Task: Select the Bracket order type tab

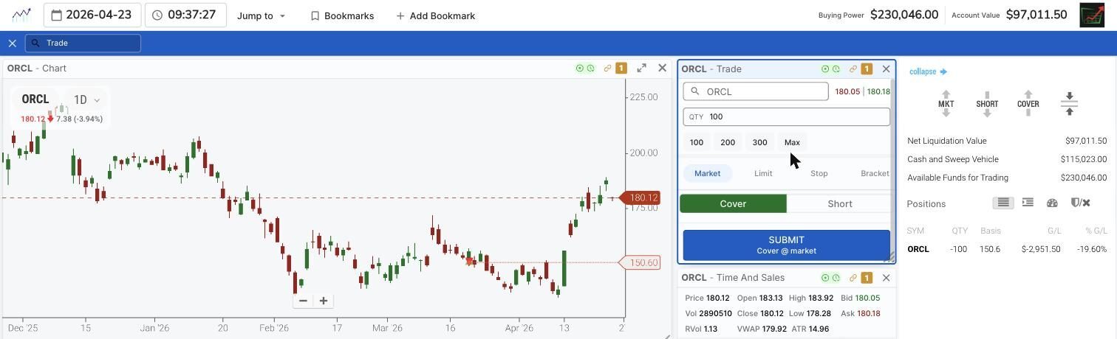Action: 875,173
